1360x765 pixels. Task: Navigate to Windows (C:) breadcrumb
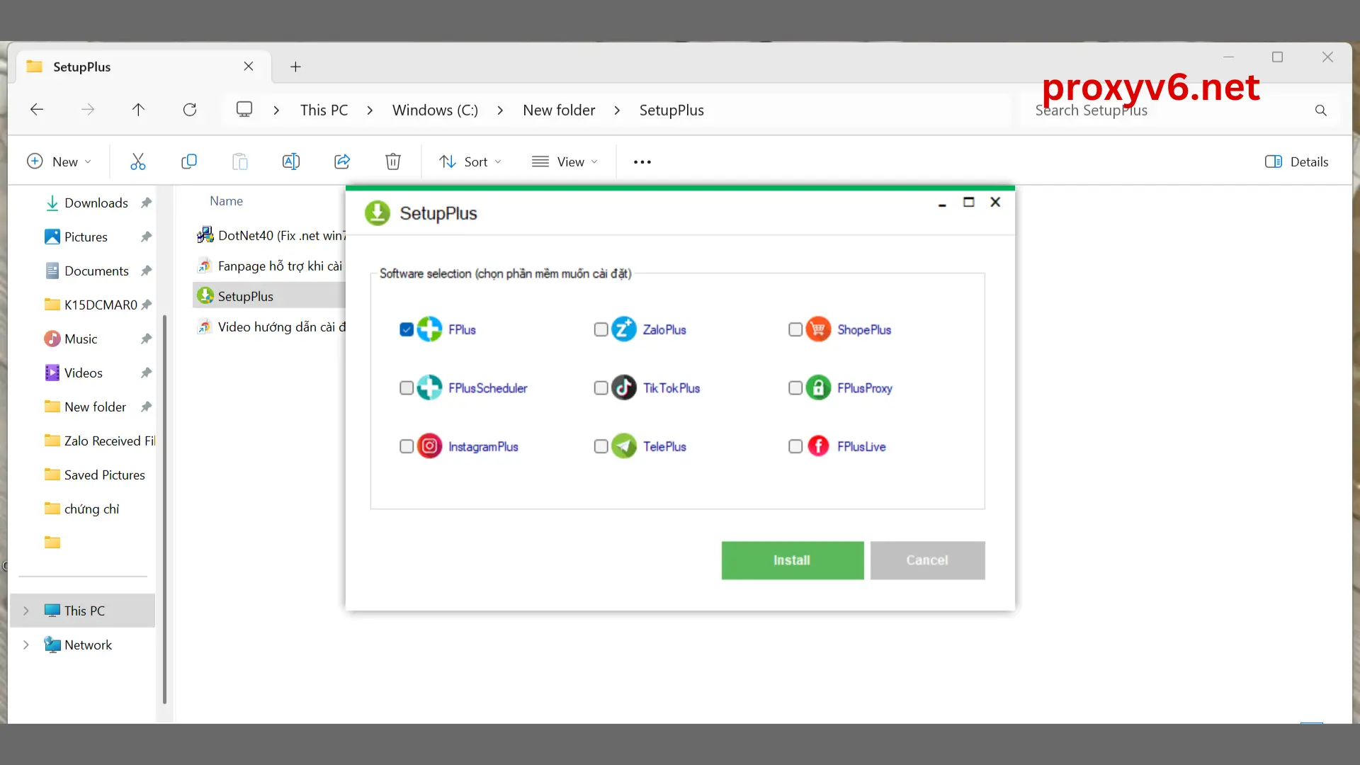pyautogui.click(x=435, y=110)
